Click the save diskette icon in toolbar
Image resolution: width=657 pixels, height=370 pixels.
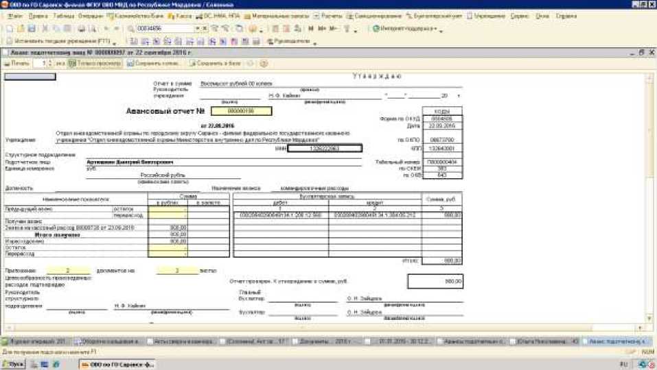coord(32,29)
